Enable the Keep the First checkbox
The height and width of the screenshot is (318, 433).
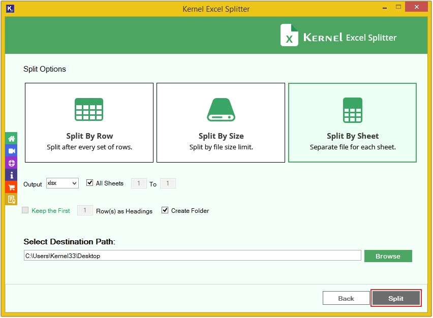[x=25, y=210]
